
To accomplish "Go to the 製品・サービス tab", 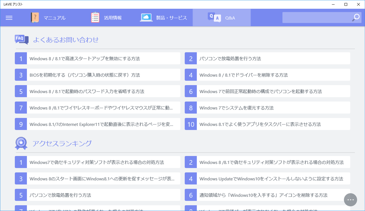I will (x=164, y=18).
